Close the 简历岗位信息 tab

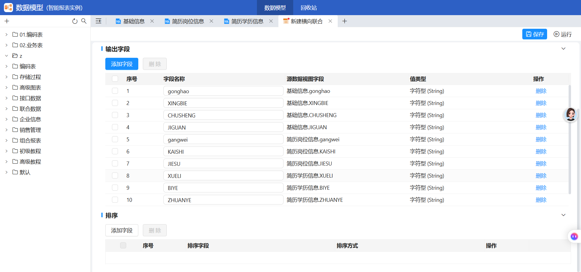pos(211,21)
